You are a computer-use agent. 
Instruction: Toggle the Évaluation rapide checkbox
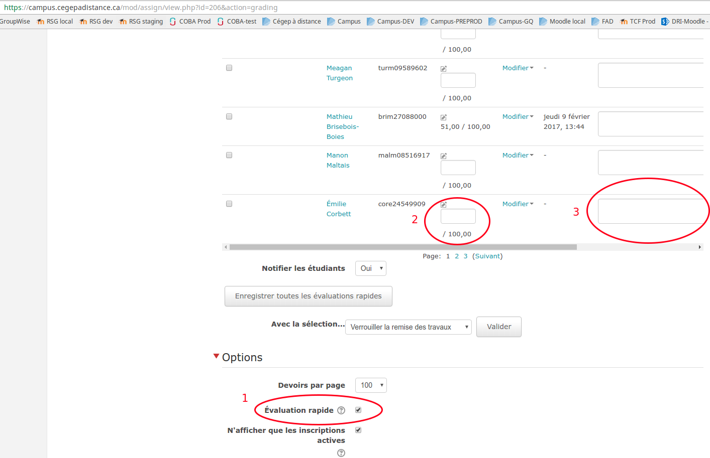tap(358, 410)
